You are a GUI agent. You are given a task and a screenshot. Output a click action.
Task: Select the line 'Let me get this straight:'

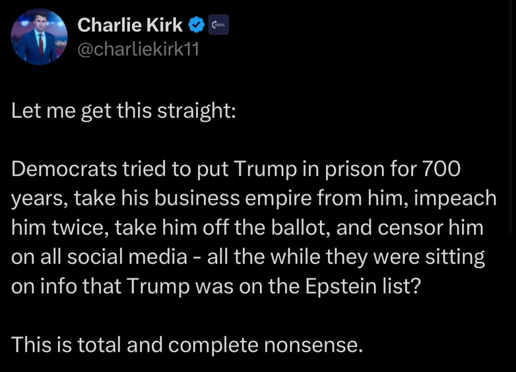pyautogui.click(x=123, y=111)
